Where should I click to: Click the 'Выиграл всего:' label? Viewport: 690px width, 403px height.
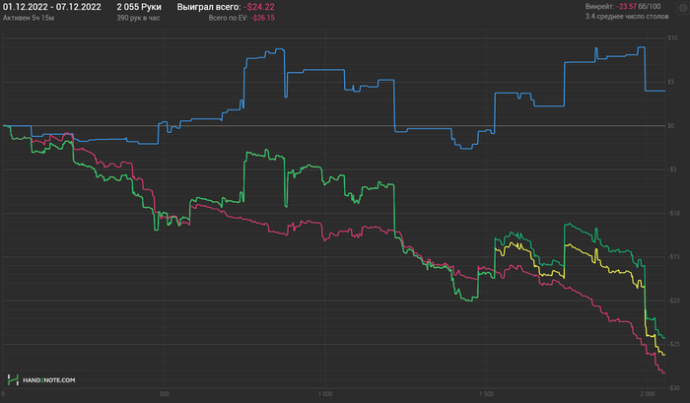coord(209,7)
